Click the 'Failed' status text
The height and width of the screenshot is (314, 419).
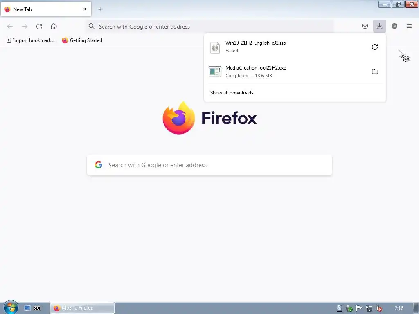pyautogui.click(x=232, y=51)
